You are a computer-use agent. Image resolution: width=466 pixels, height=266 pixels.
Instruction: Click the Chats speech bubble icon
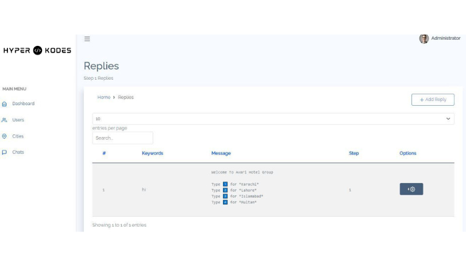coord(5,152)
